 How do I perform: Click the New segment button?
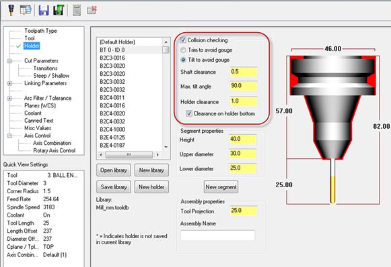(221, 187)
